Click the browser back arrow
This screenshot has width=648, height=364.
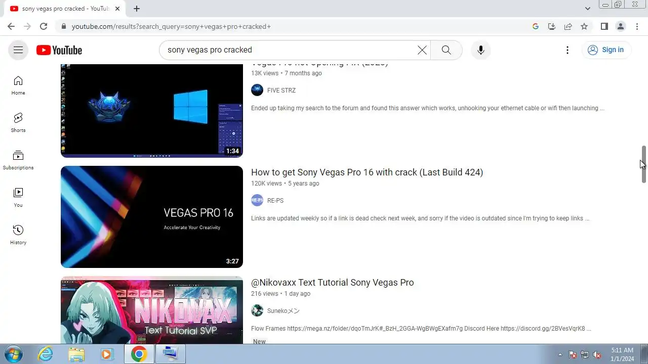coord(11,26)
